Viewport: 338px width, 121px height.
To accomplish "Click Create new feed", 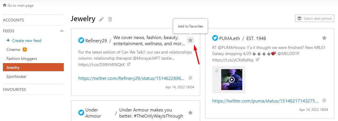I will 27,41.
